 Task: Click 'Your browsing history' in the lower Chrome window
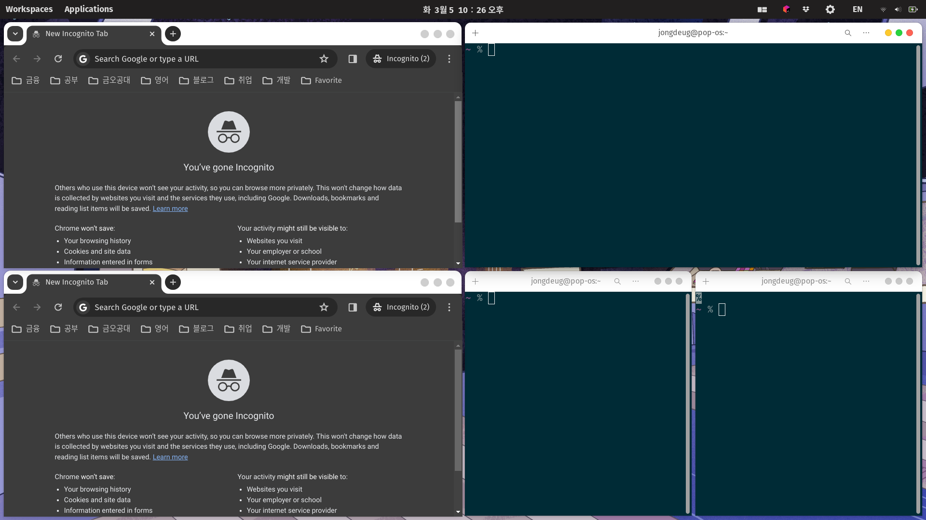point(97,489)
